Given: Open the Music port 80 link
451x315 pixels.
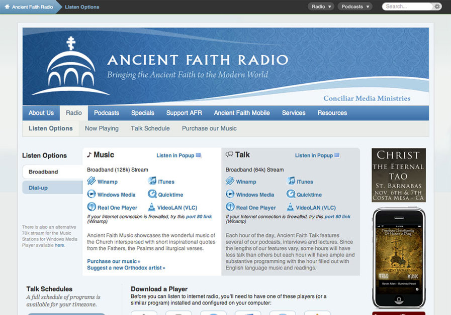Looking at the screenshot, I should click(x=199, y=217).
